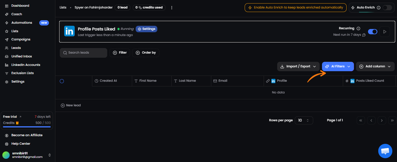This screenshot has height=162, width=397.
Task: Go to the next page
Action: (x=382, y=120)
